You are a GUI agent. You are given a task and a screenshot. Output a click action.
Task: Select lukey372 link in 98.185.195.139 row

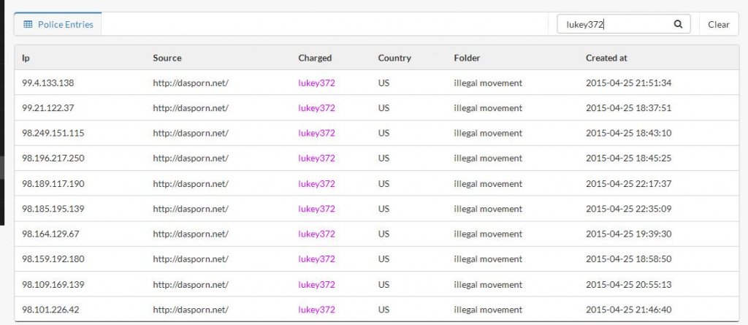pos(316,209)
